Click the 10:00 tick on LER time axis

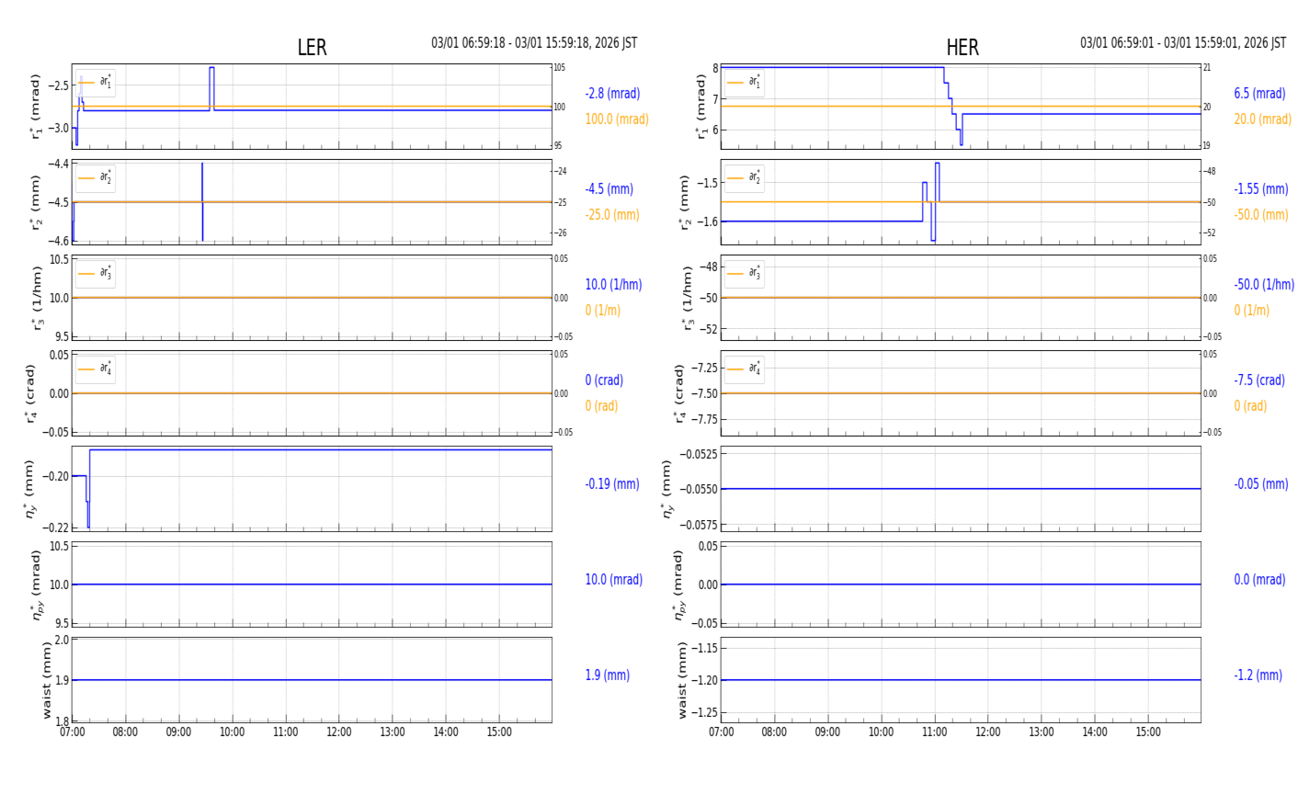point(232,732)
